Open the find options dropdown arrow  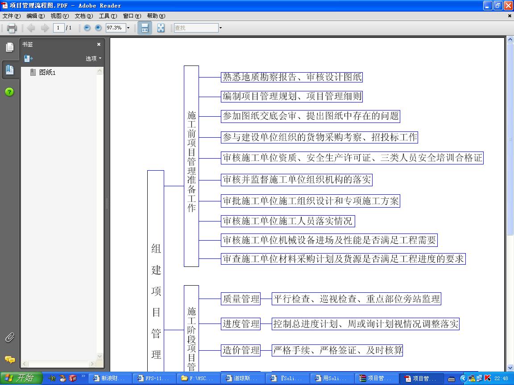(220, 28)
